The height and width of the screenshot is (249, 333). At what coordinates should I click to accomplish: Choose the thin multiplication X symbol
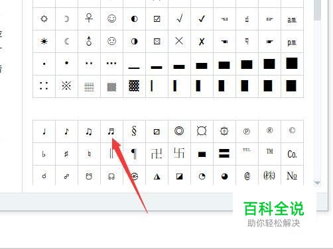[x=179, y=41]
